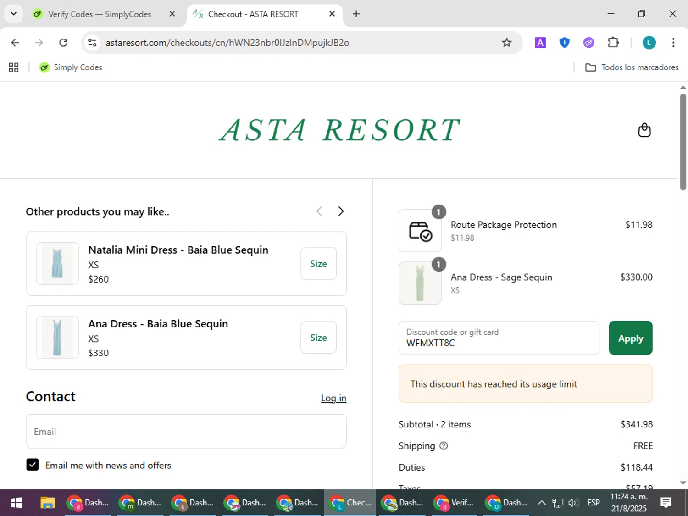Open the Bitwarden shield extension
The image size is (688, 516).
(565, 43)
